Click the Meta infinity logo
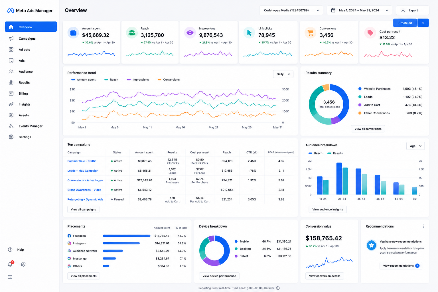The image size is (438, 292). coord(11,11)
